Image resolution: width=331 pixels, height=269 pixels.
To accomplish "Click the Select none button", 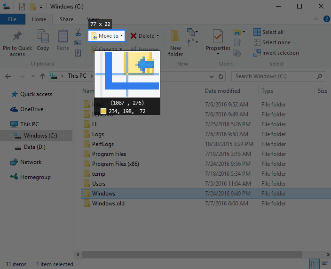I will (272, 42).
